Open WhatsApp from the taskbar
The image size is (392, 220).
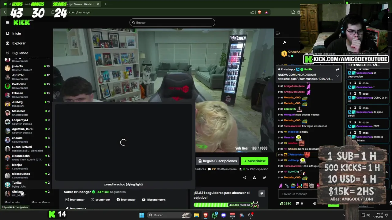[x=214, y=215]
